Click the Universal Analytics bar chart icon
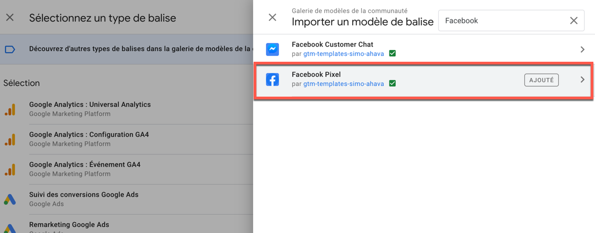This screenshot has height=233, width=595. click(10, 109)
